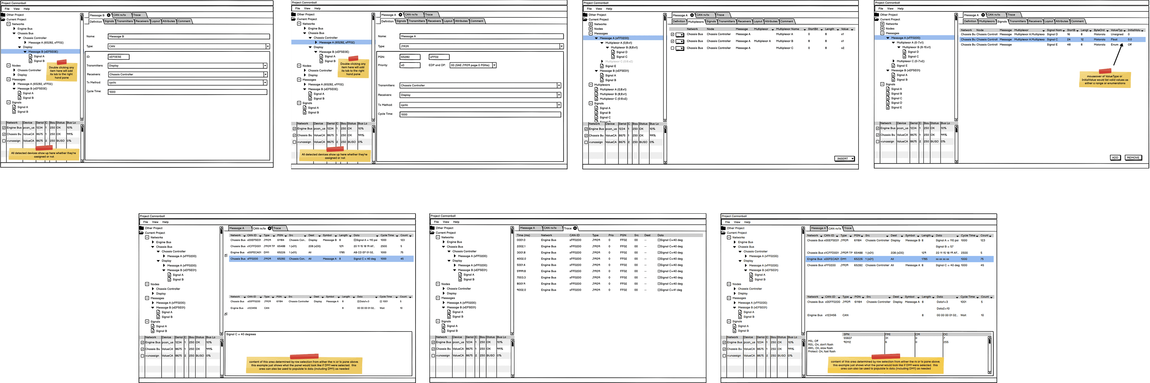Click Multiplexor B (8,8:x1) document icon under Multiplexors
This screenshot has height=383, width=1150.
(597, 94)
